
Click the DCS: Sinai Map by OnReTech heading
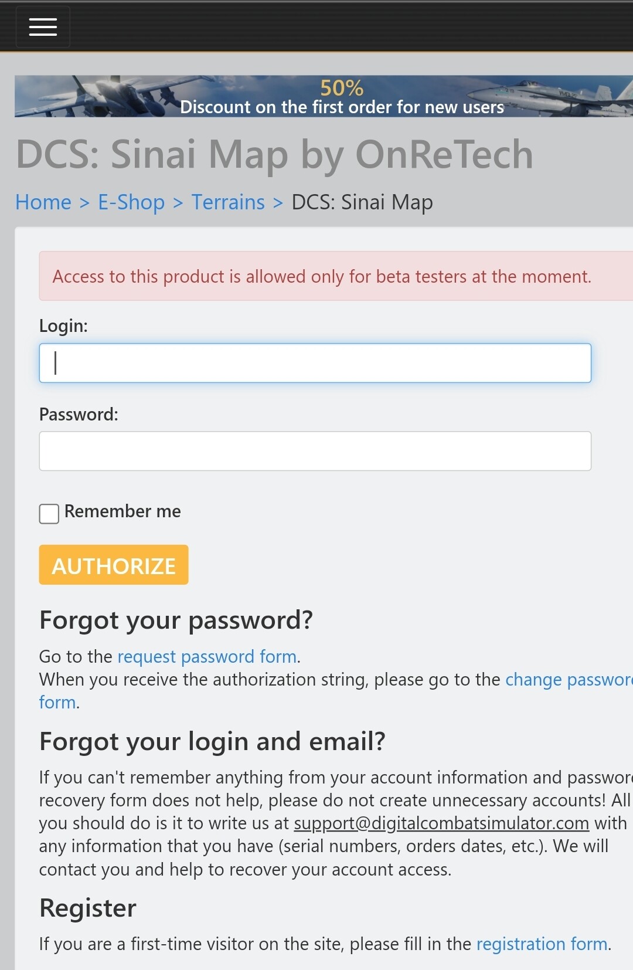click(274, 155)
